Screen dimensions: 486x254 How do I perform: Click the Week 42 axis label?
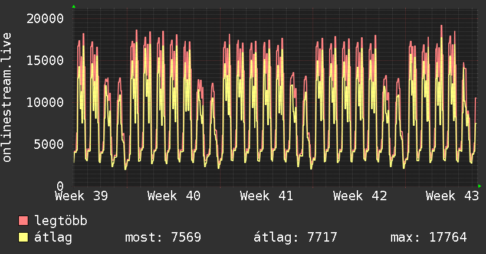[360, 196]
